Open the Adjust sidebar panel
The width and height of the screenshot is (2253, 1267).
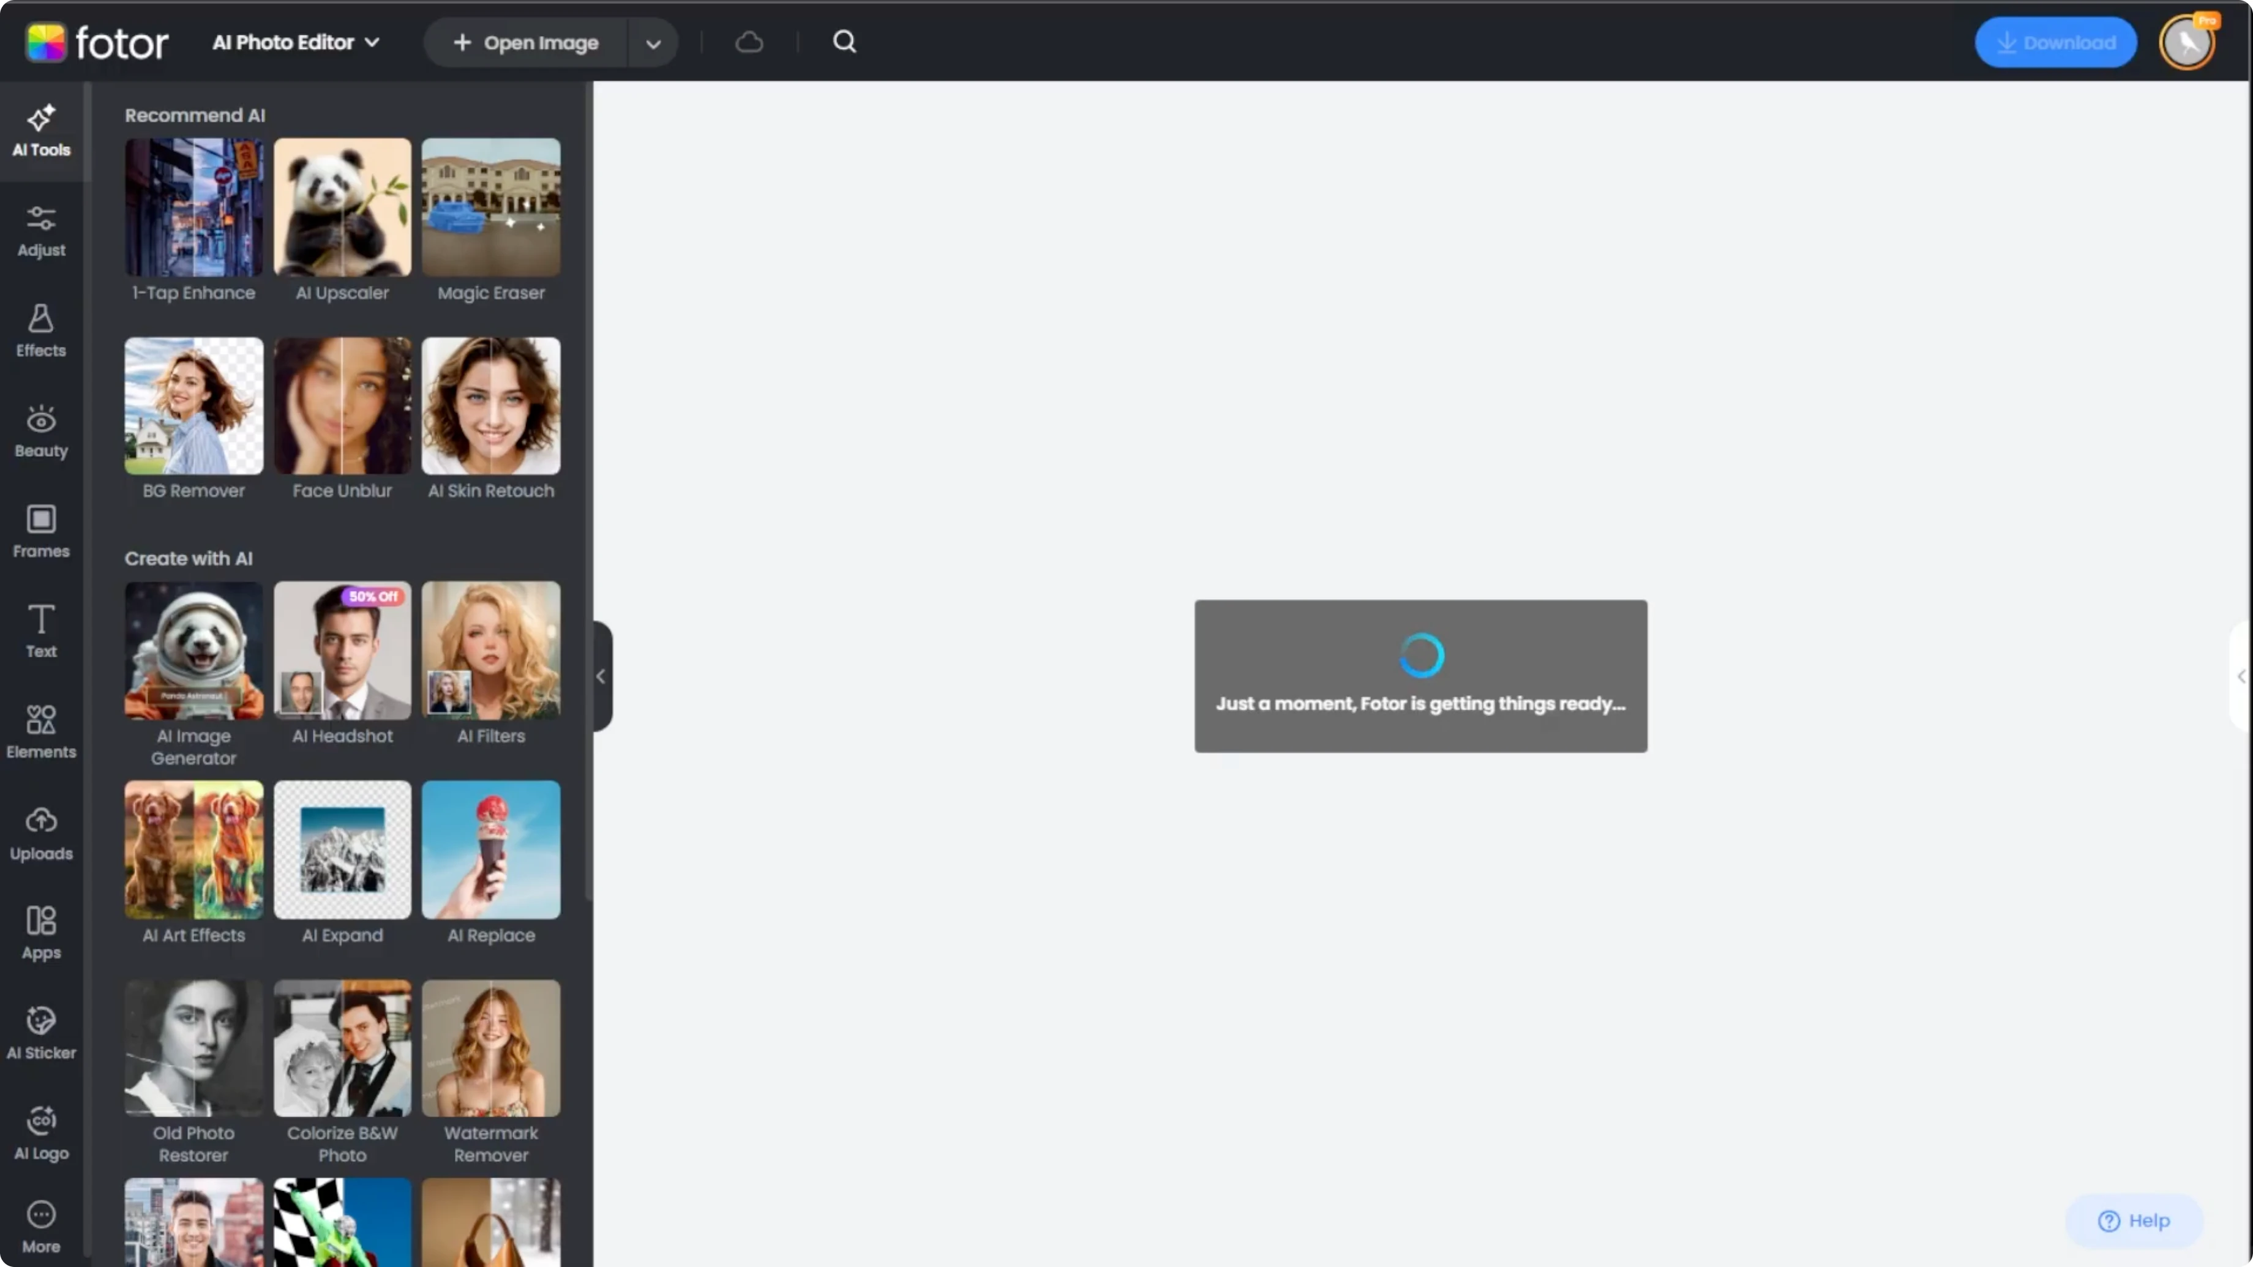coord(41,232)
